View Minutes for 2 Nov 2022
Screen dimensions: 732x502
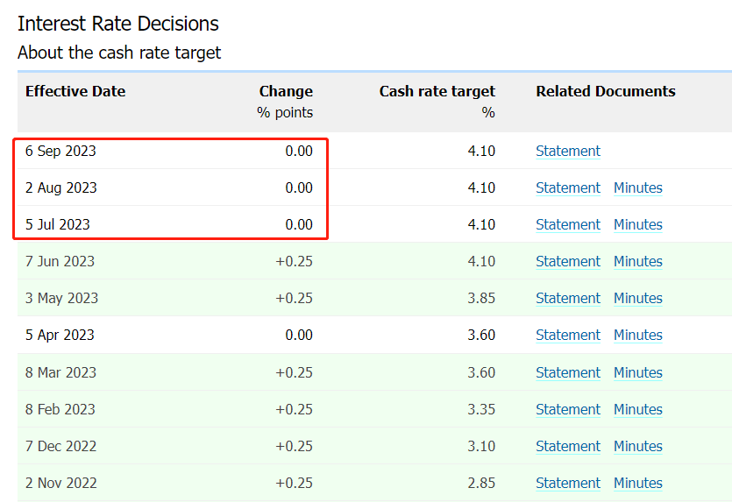coord(637,483)
